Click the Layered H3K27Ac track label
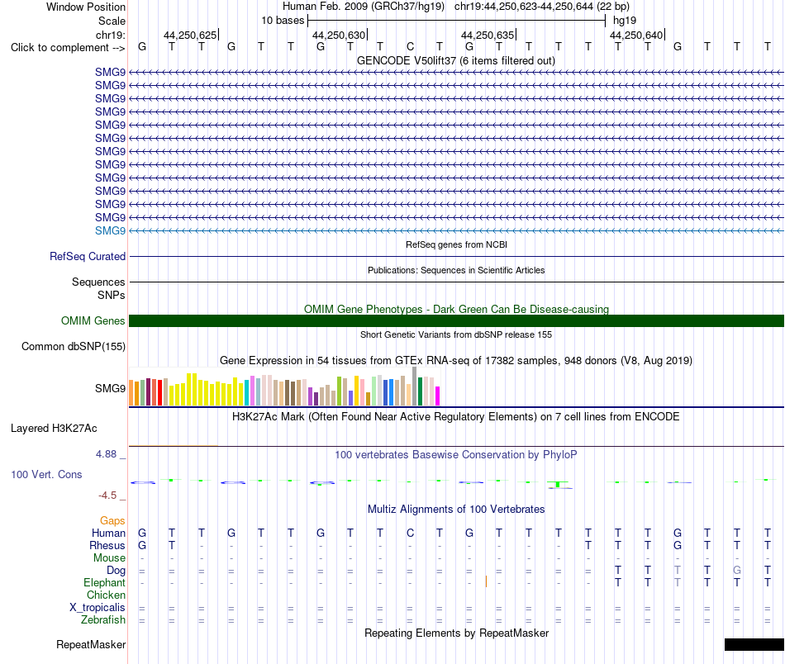Image resolution: width=785 pixels, height=664 pixels. click(x=54, y=429)
